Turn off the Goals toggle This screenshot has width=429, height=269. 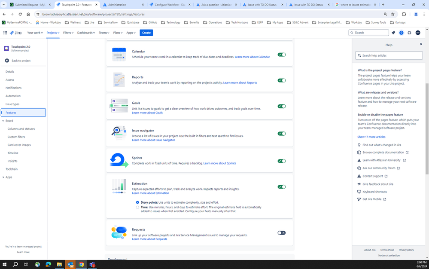(x=282, y=106)
